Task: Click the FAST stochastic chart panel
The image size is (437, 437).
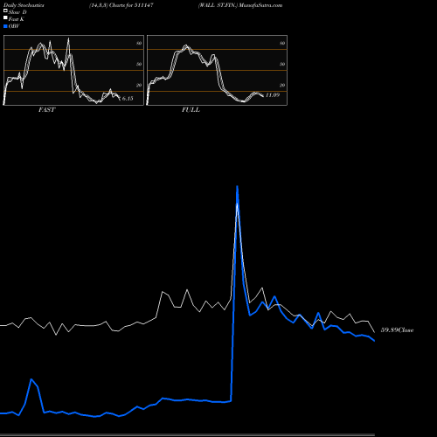Action: coord(73,70)
